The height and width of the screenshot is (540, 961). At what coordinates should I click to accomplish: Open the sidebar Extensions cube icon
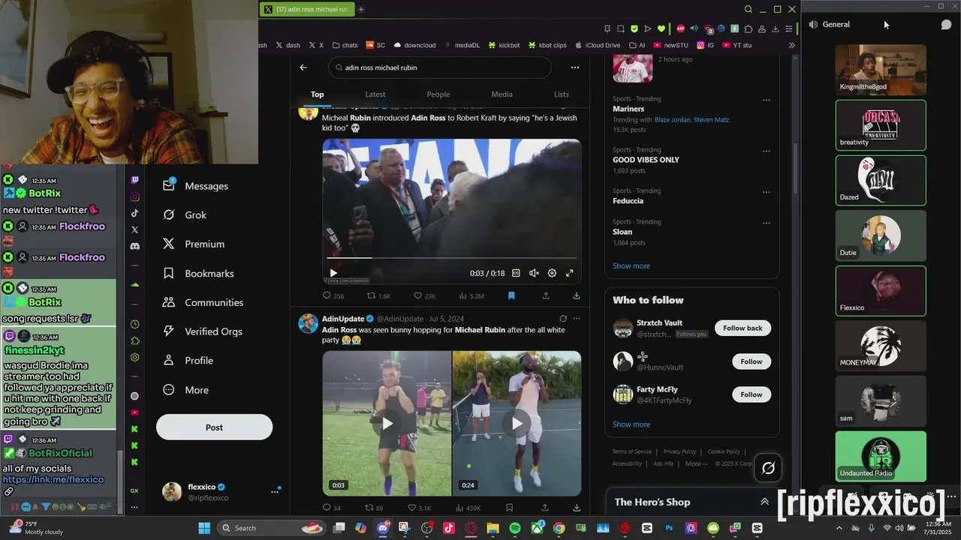(134, 340)
